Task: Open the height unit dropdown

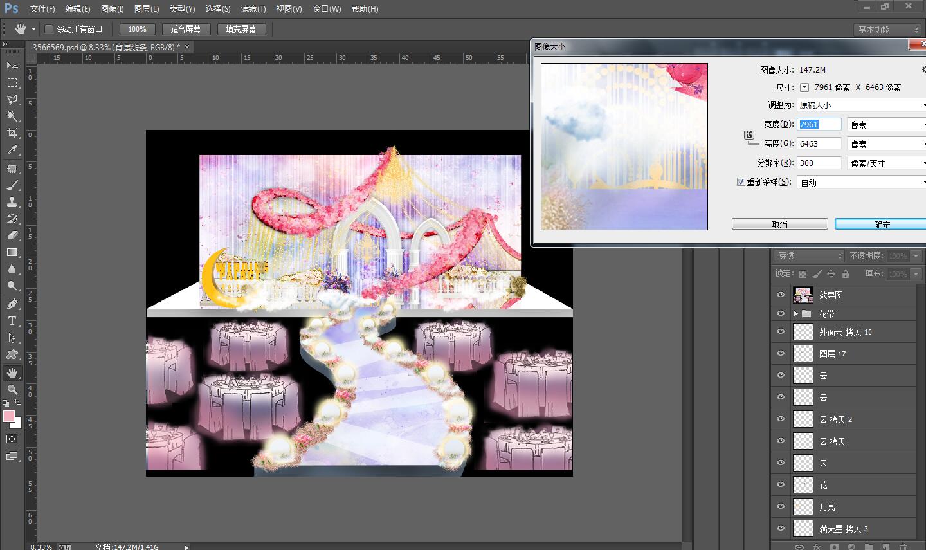Action: click(x=887, y=143)
